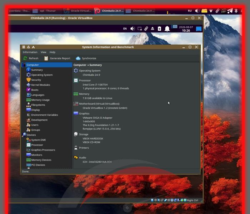Click the Operating System gear icon in summary
Image resolution: width=250 pixels, height=214 pixels.
76,71
